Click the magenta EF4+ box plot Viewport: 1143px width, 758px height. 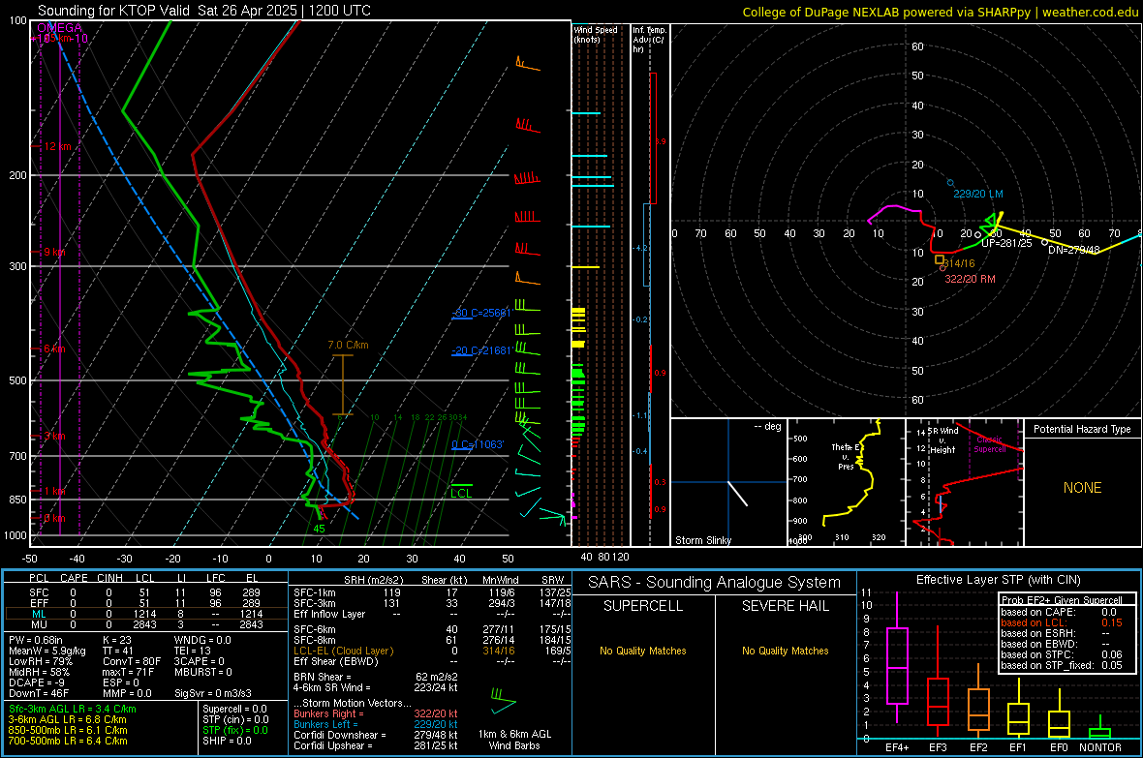(897, 657)
